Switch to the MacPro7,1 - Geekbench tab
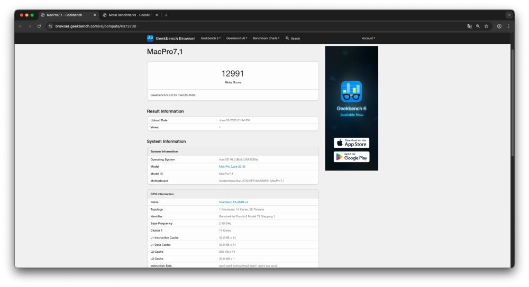Image resolution: width=529 pixels, height=287 pixels. pos(68,15)
